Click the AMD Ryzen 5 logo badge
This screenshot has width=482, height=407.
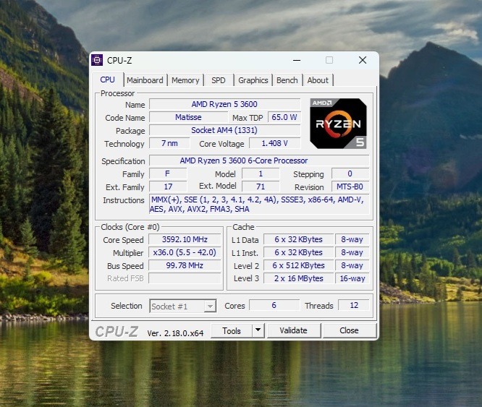[338, 124]
